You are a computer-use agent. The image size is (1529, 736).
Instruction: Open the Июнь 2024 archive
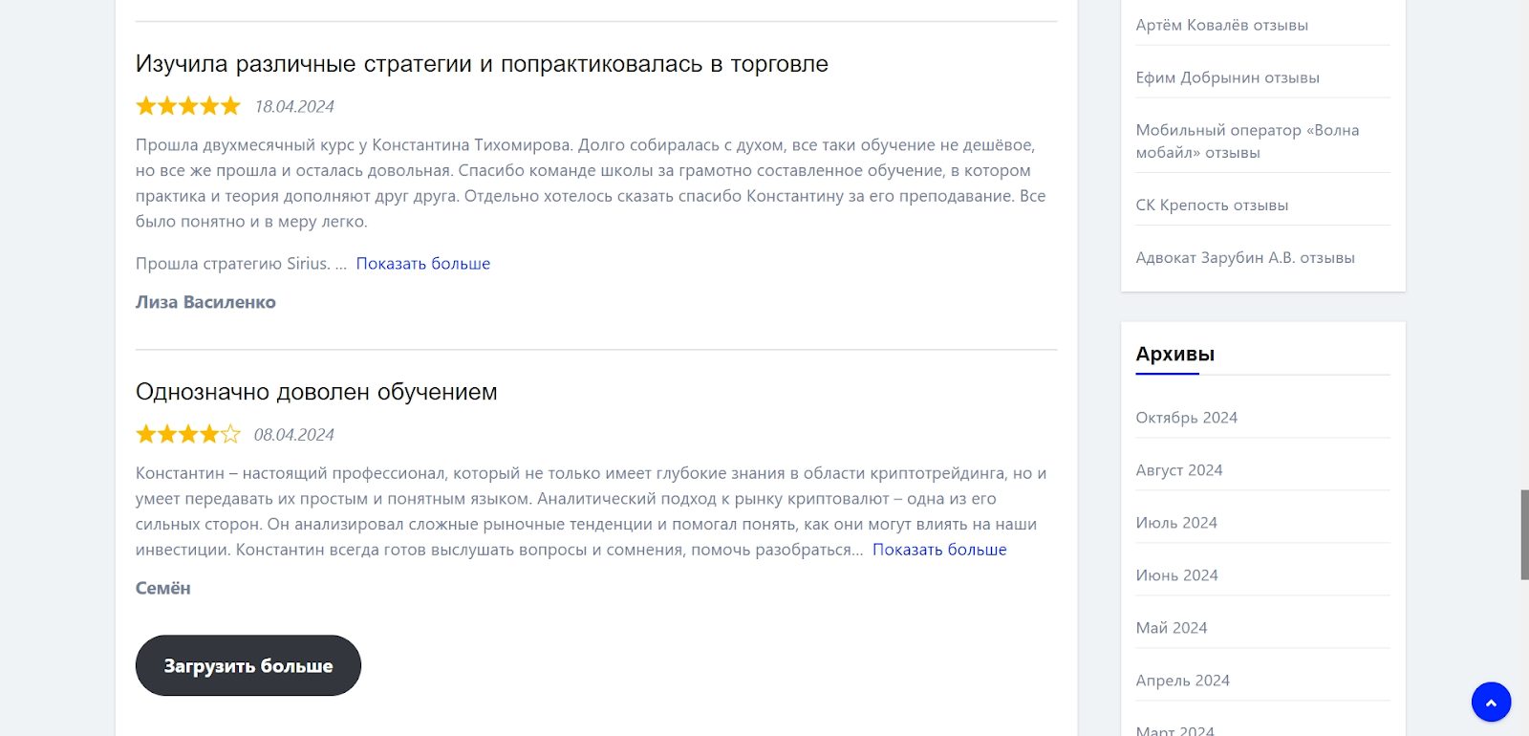tap(1176, 575)
